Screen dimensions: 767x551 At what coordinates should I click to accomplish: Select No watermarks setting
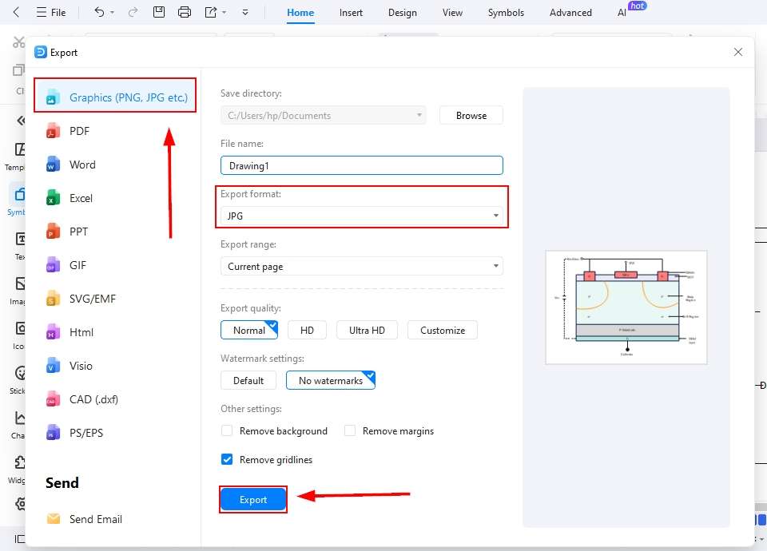pos(331,380)
